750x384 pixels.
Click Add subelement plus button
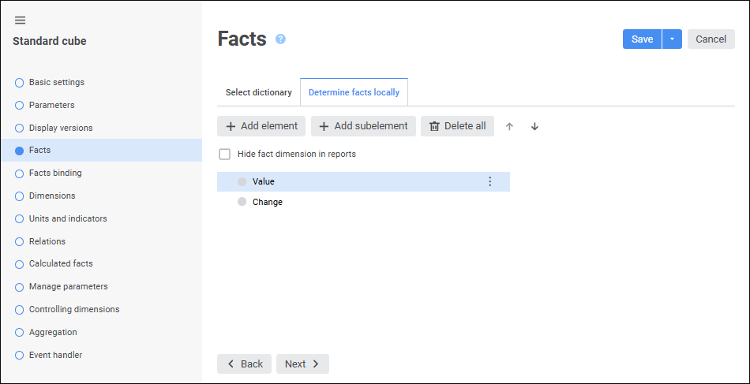pyautogui.click(x=363, y=126)
